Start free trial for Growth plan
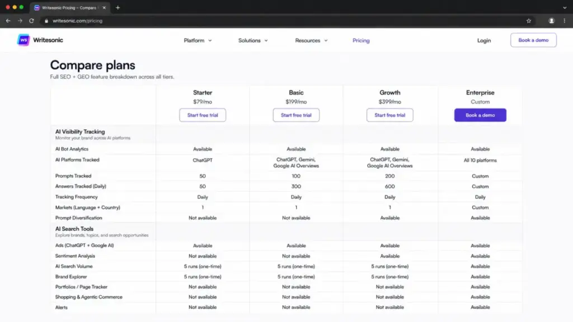The image size is (573, 322). 389,115
